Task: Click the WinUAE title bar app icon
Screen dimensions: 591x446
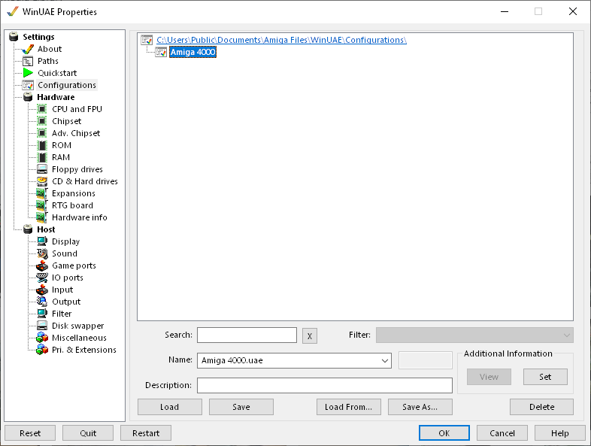Action: [x=13, y=12]
